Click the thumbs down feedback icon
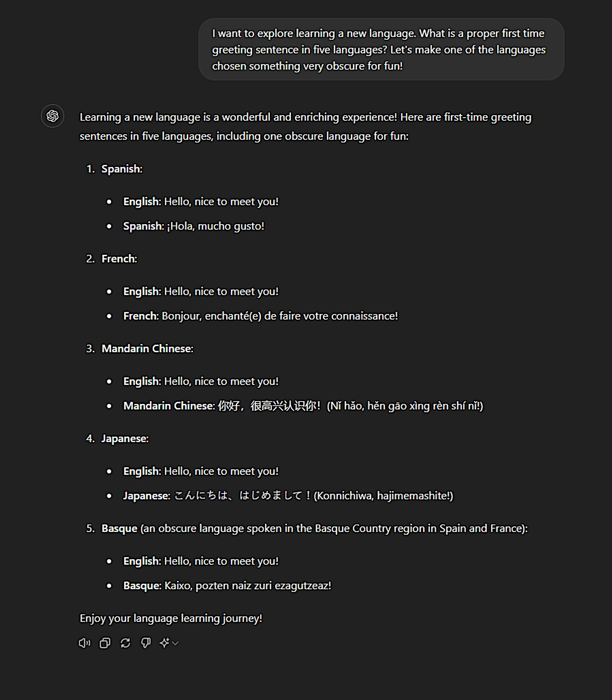The width and height of the screenshot is (612, 700). click(146, 643)
